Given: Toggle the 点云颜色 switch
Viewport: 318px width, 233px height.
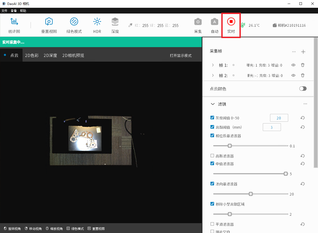Looking at the screenshot, I should [x=303, y=89].
